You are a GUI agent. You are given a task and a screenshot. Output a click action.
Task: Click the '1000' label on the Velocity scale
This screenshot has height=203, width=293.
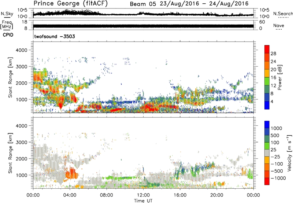tap(277, 128)
